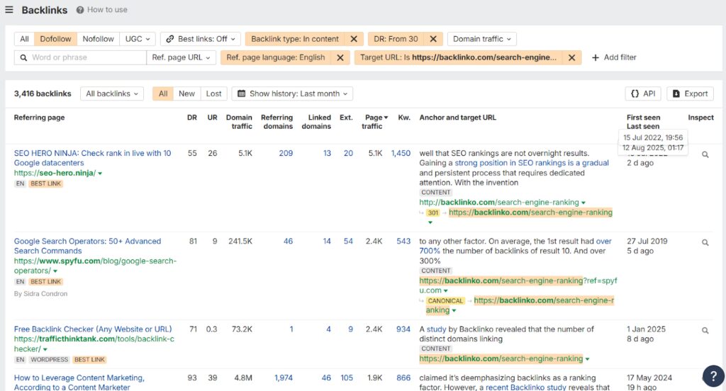
Task: Click the study anchor link by Backlinko
Action: point(436,329)
